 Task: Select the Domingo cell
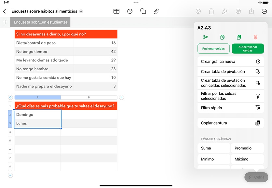pos(38,114)
